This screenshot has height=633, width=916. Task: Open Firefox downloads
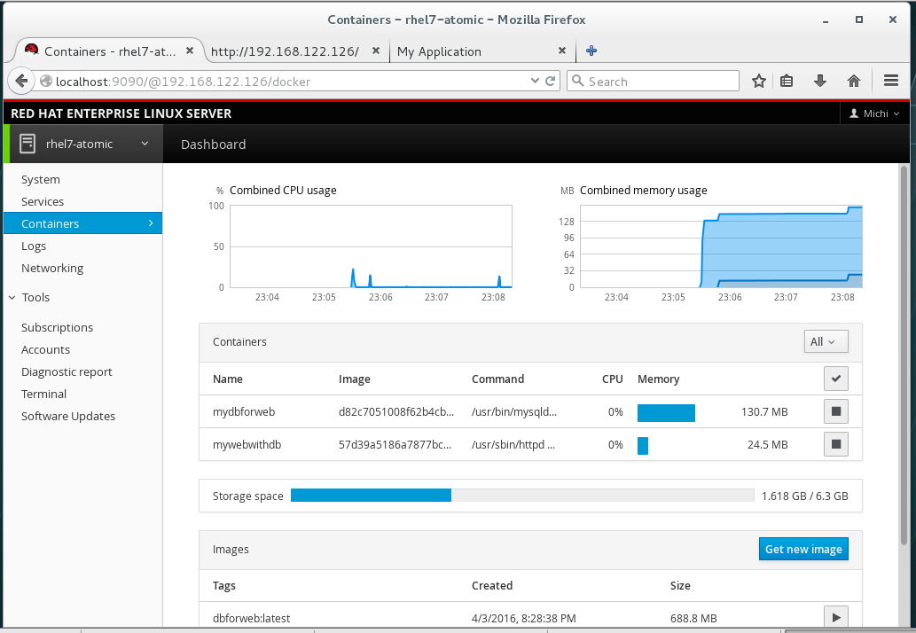pos(819,80)
